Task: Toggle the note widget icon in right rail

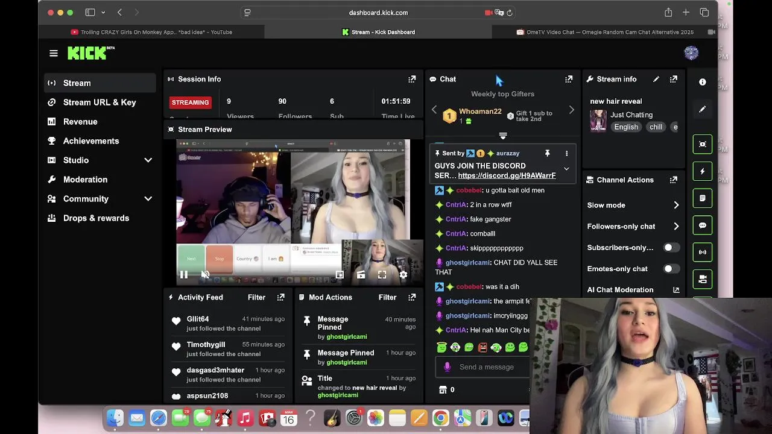Action: pos(703,198)
